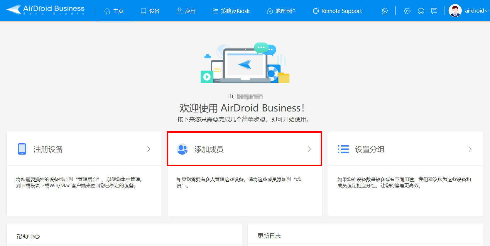Open the 主页 home tab
Viewport: 490px width, 246px height.
pyautogui.click(x=114, y=11)
